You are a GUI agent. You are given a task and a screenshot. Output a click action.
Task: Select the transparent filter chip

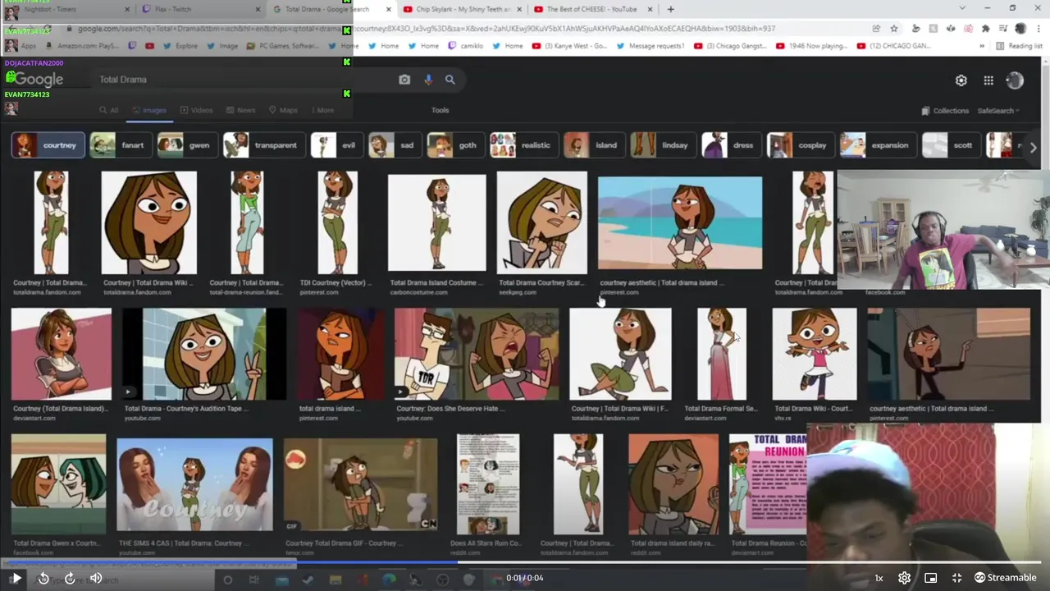pyautogui.click(x=263, y=145)
